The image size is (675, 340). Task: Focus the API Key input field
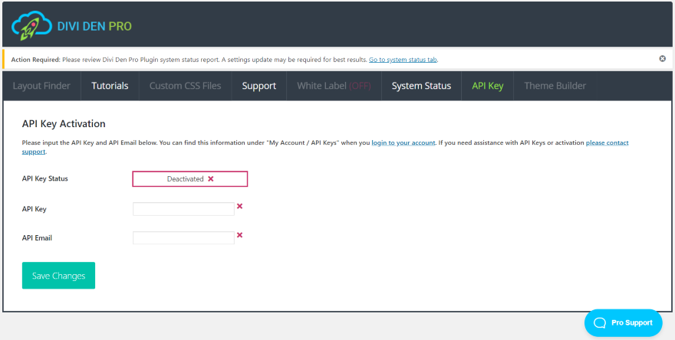click(x=183, y=209)
